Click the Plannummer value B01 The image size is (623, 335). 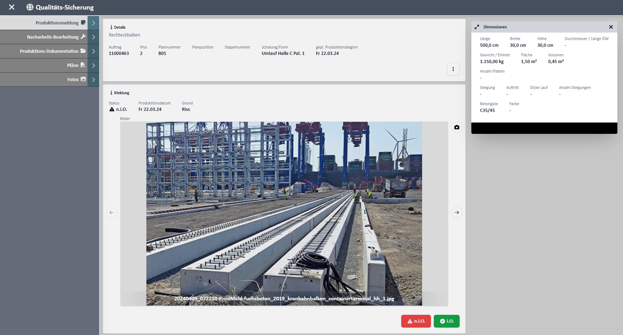click(x=162, y=53)
